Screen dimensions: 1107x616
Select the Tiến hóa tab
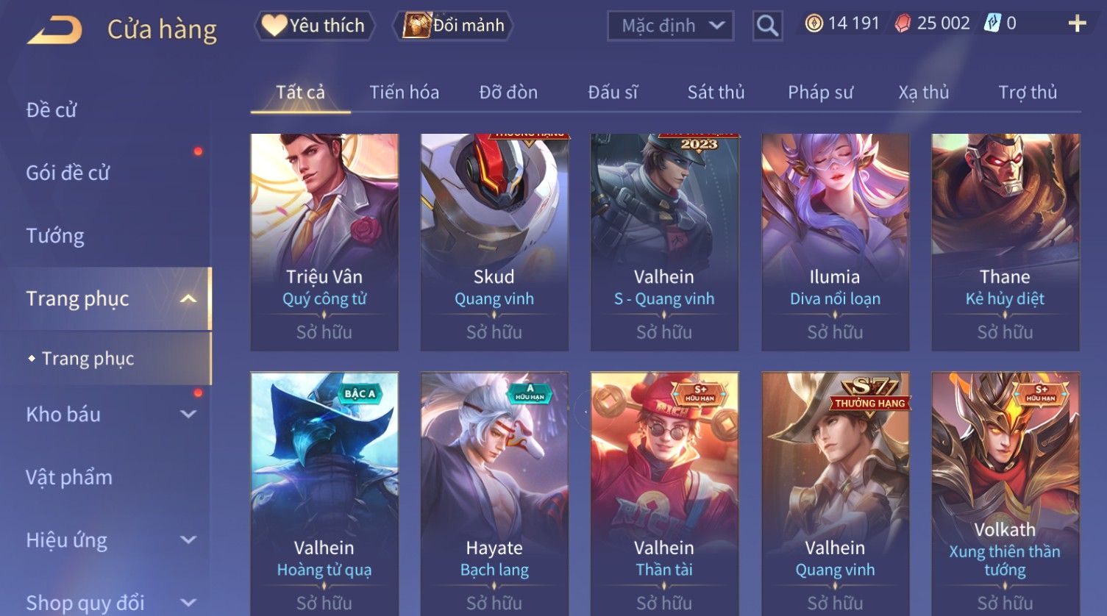(x=404, y=92)
